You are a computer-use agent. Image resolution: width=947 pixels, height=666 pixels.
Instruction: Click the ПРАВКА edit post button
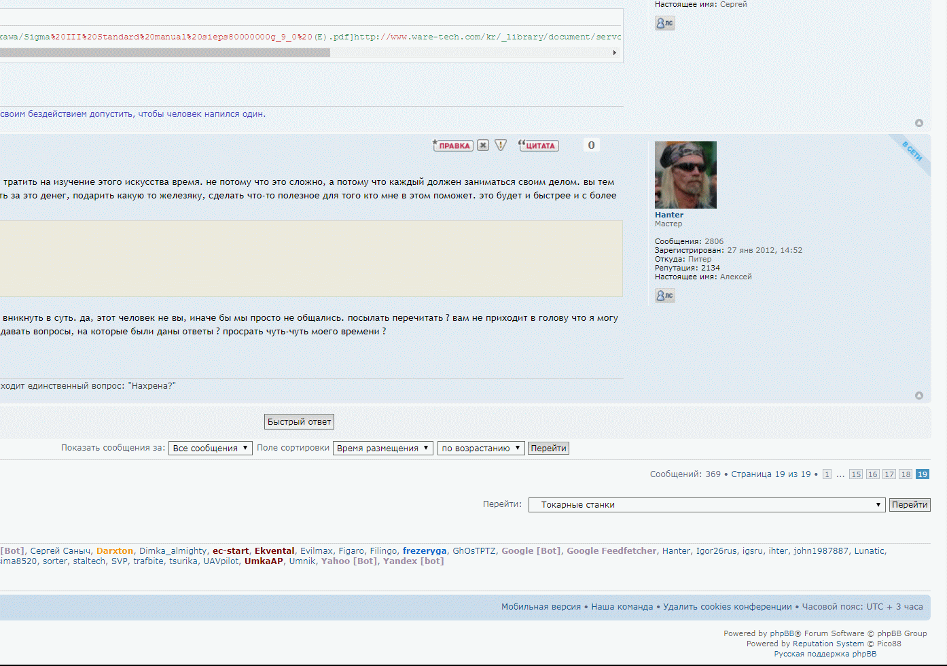pos(453,145)
